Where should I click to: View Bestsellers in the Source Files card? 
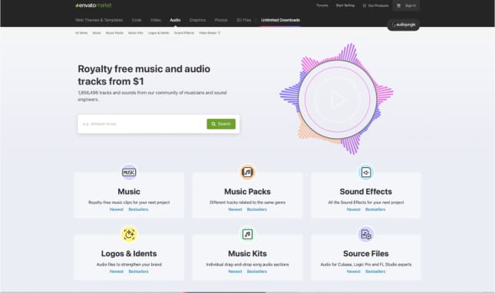[x=375, y=272]
